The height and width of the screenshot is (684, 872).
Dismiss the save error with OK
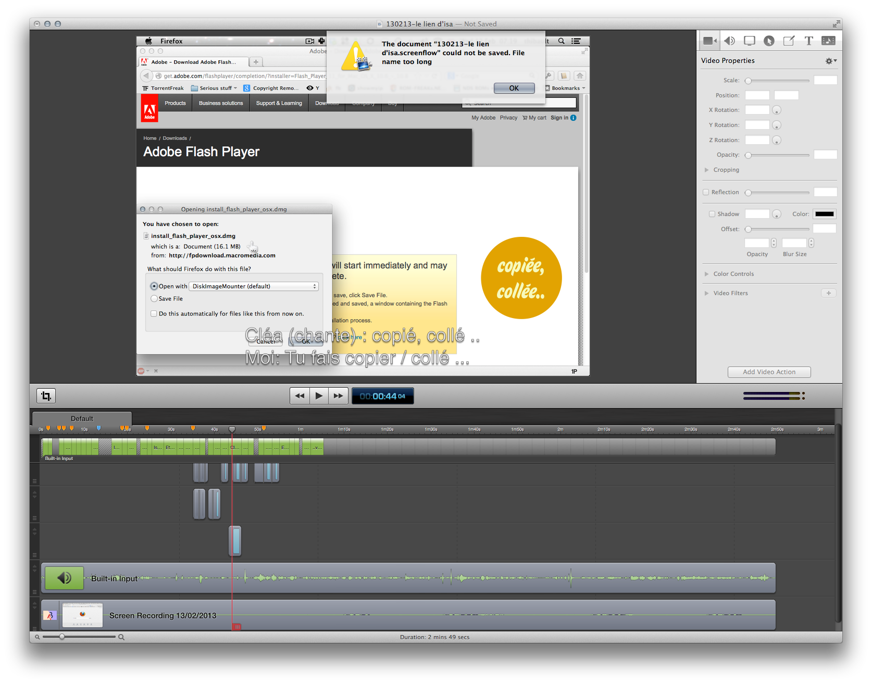(x=514, y=88)
